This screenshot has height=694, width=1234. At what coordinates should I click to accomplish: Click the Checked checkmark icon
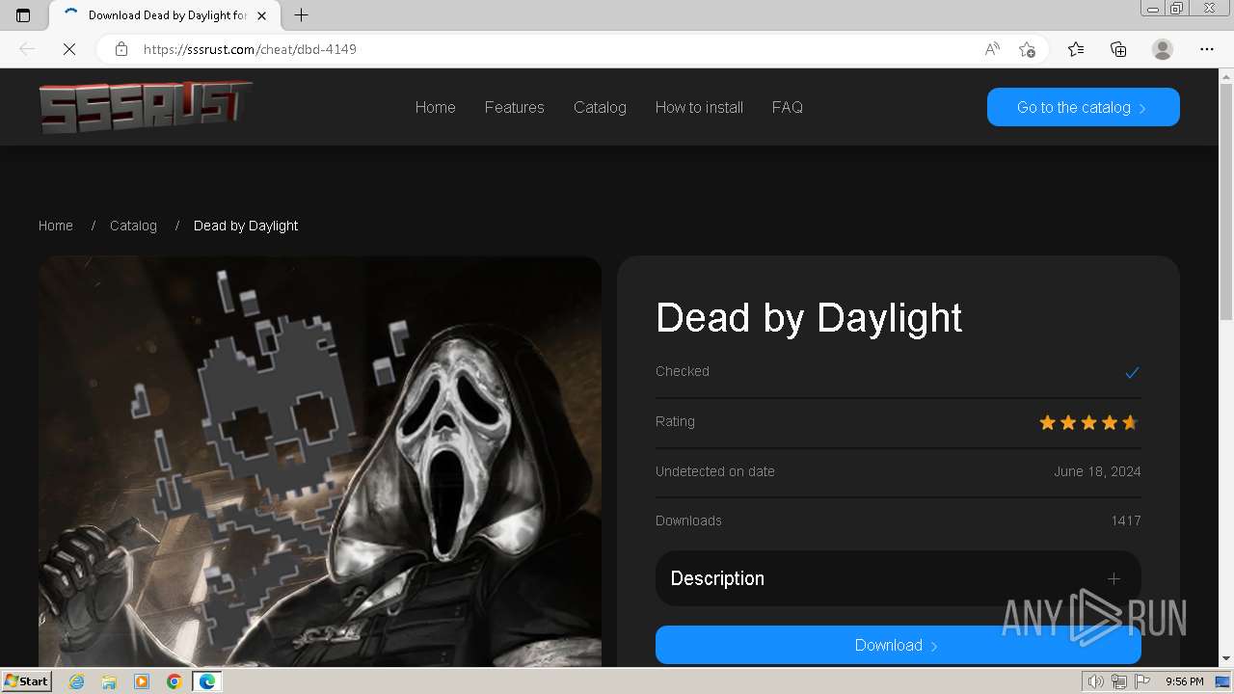coord(1132,372)
